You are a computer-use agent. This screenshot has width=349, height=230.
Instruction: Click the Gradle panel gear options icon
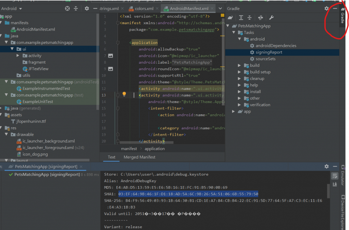(327, 9)
